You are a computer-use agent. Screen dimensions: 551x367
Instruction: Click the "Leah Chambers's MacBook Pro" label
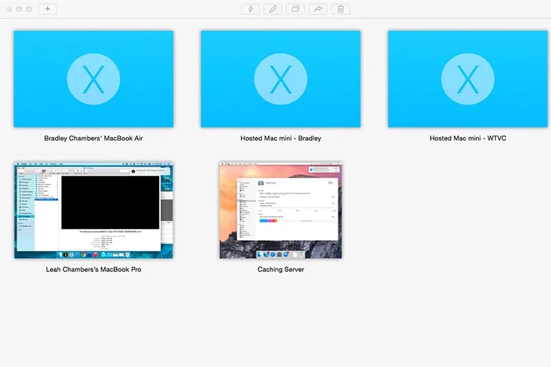94,269
